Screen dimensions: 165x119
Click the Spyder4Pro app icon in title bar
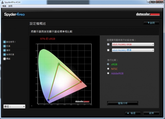[x=2, y=2]
